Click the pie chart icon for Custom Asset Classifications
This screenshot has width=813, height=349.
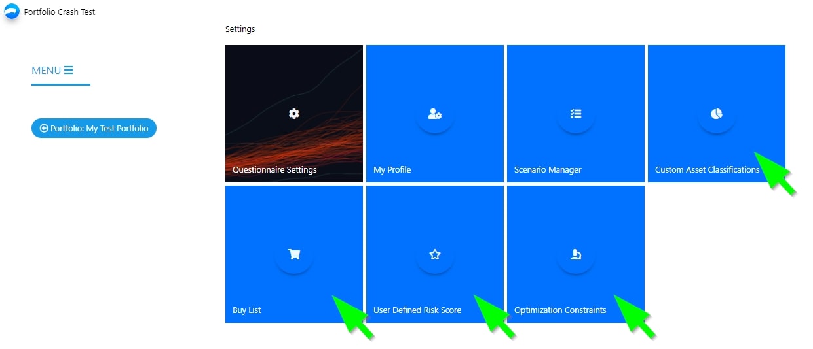click(x=716, y=114)
